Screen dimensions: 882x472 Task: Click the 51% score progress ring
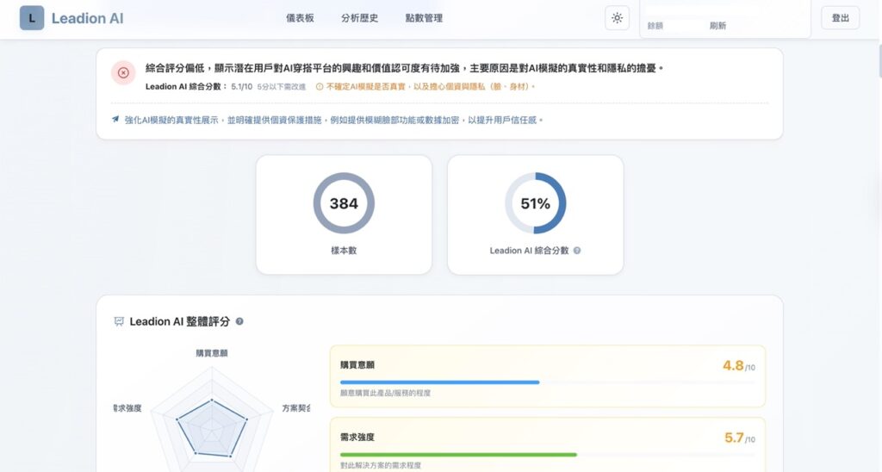pos(535,203)
